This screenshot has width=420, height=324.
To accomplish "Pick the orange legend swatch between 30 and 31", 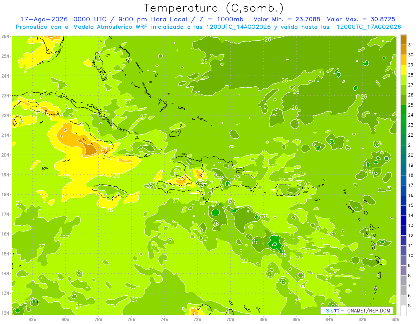I will coord(404,50).
